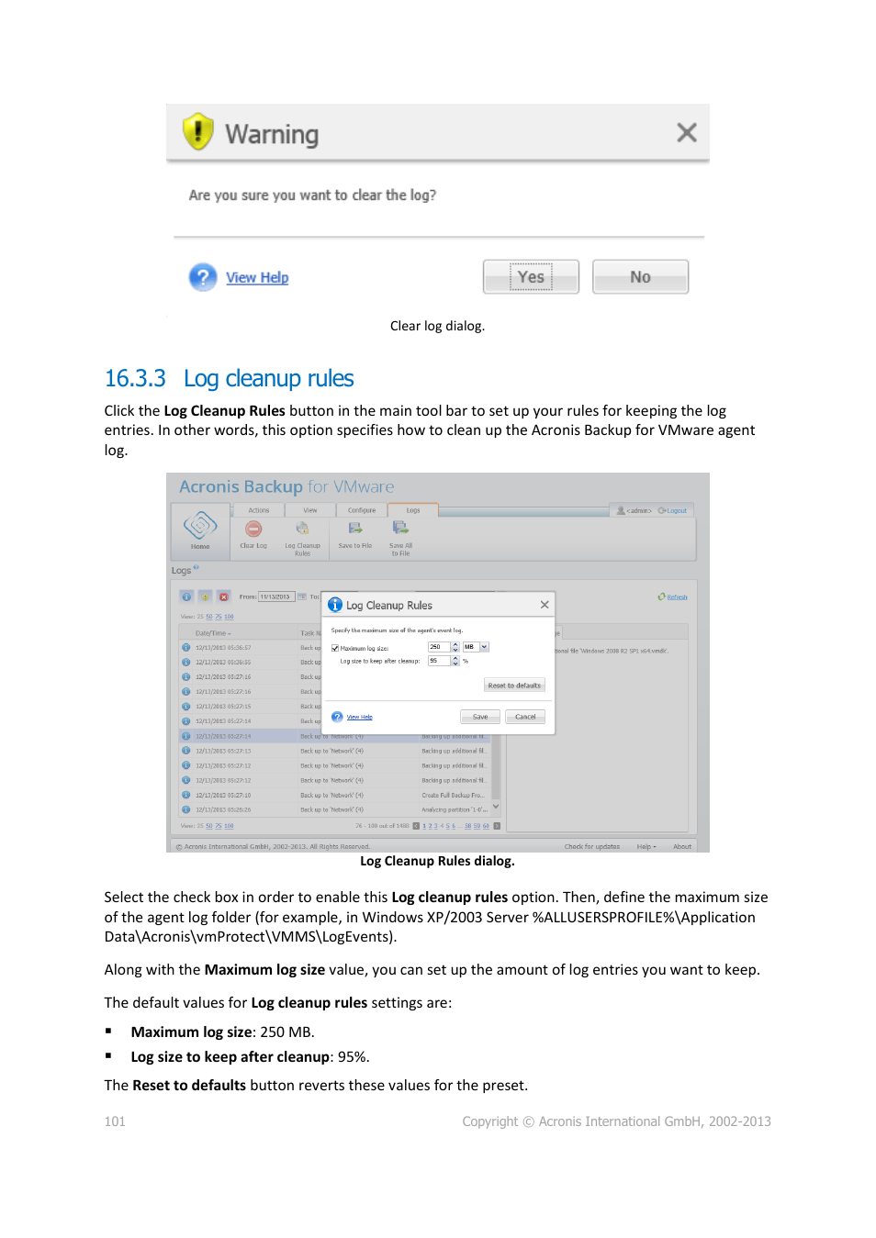The height and width of the screenshot is (1238, 876).
Task: Click the info icon in Log Cleanup Rules title
Action: pyautogui.click(x=335, y=605)
